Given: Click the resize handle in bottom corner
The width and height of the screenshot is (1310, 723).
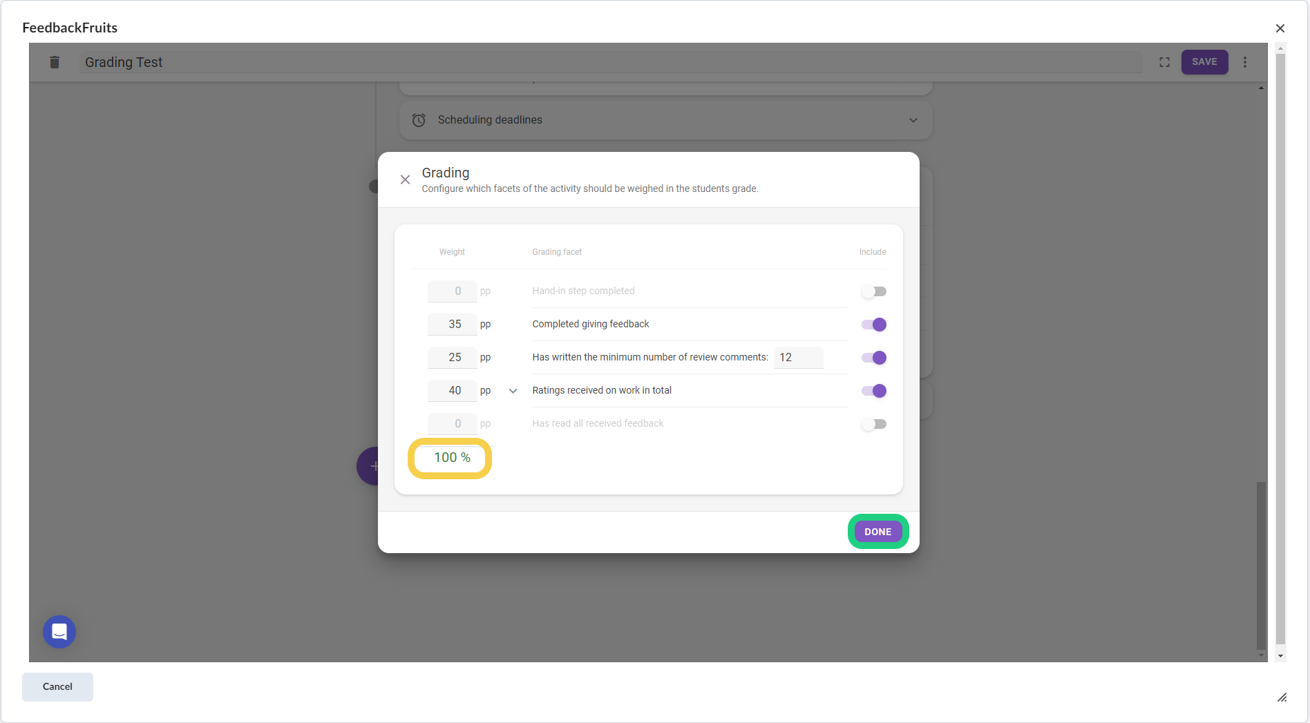Looking at the screenshot, I should pos(1282,697).
